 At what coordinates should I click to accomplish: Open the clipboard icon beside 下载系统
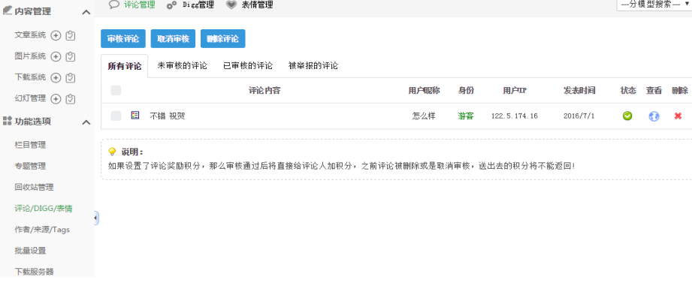point(71,77)
